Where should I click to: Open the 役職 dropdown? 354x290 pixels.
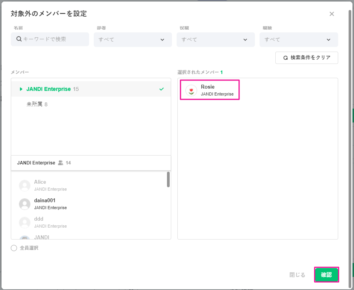point(216,40)
